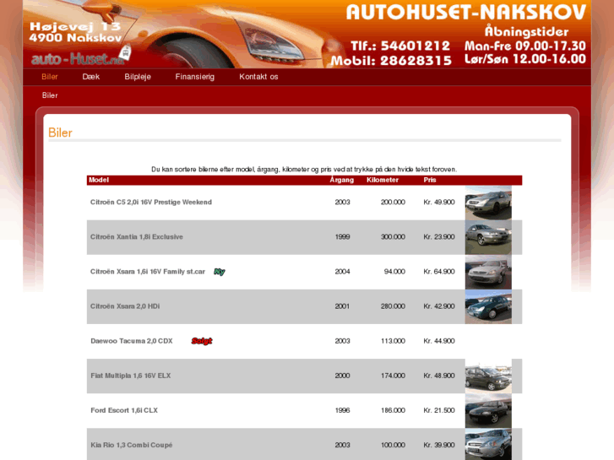614x460 pixels.
Task: Click the Kia Rio car thumbnail
Action: (x=488, y=445)
